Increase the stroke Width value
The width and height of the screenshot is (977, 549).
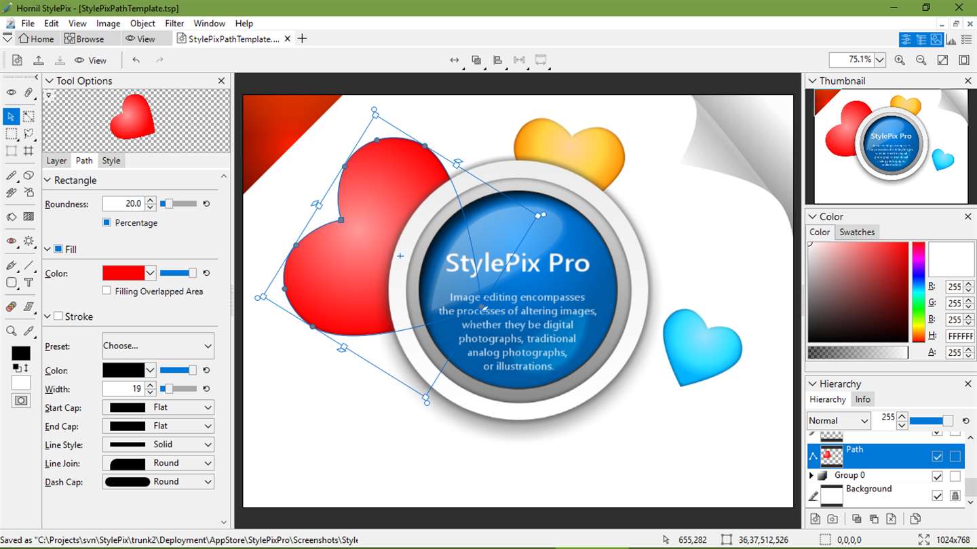click(x=151, y=386)
